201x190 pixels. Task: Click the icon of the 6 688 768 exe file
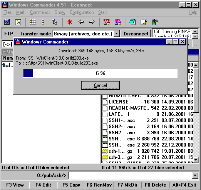[105, 139]
